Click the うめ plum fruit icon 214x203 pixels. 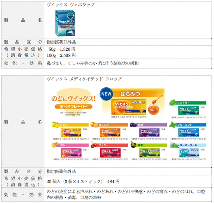click(x=55, y=145)
